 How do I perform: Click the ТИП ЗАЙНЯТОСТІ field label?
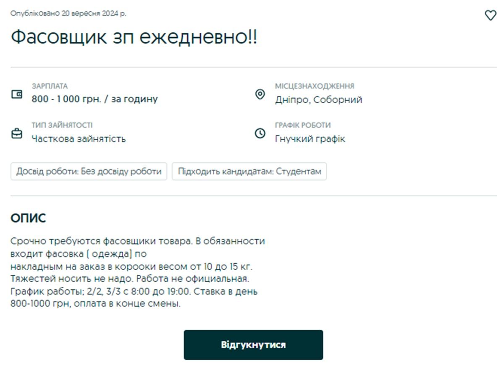coord(62,125)
